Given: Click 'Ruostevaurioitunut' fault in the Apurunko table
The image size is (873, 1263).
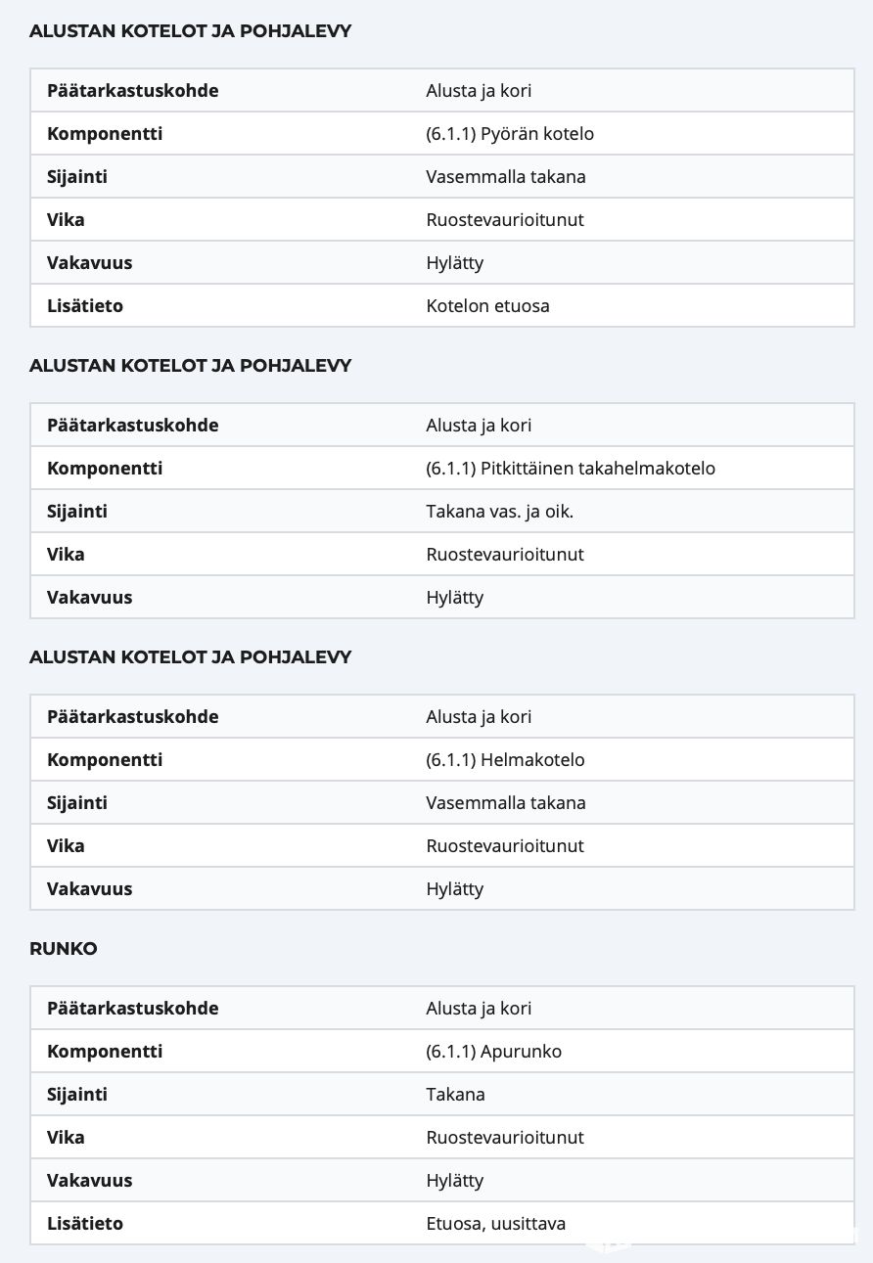Looking at the screenshot, I should tap(504, 1138).
